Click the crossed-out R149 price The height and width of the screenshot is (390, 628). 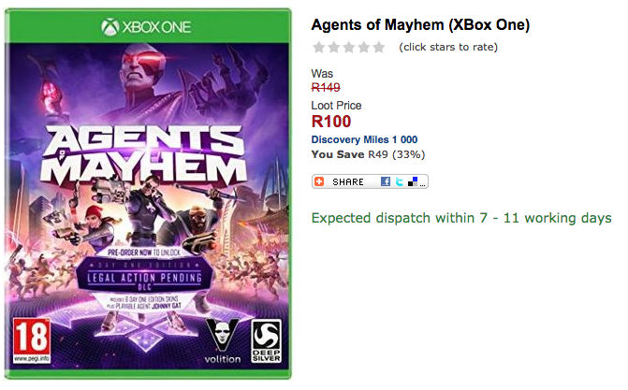click(326, 87)
